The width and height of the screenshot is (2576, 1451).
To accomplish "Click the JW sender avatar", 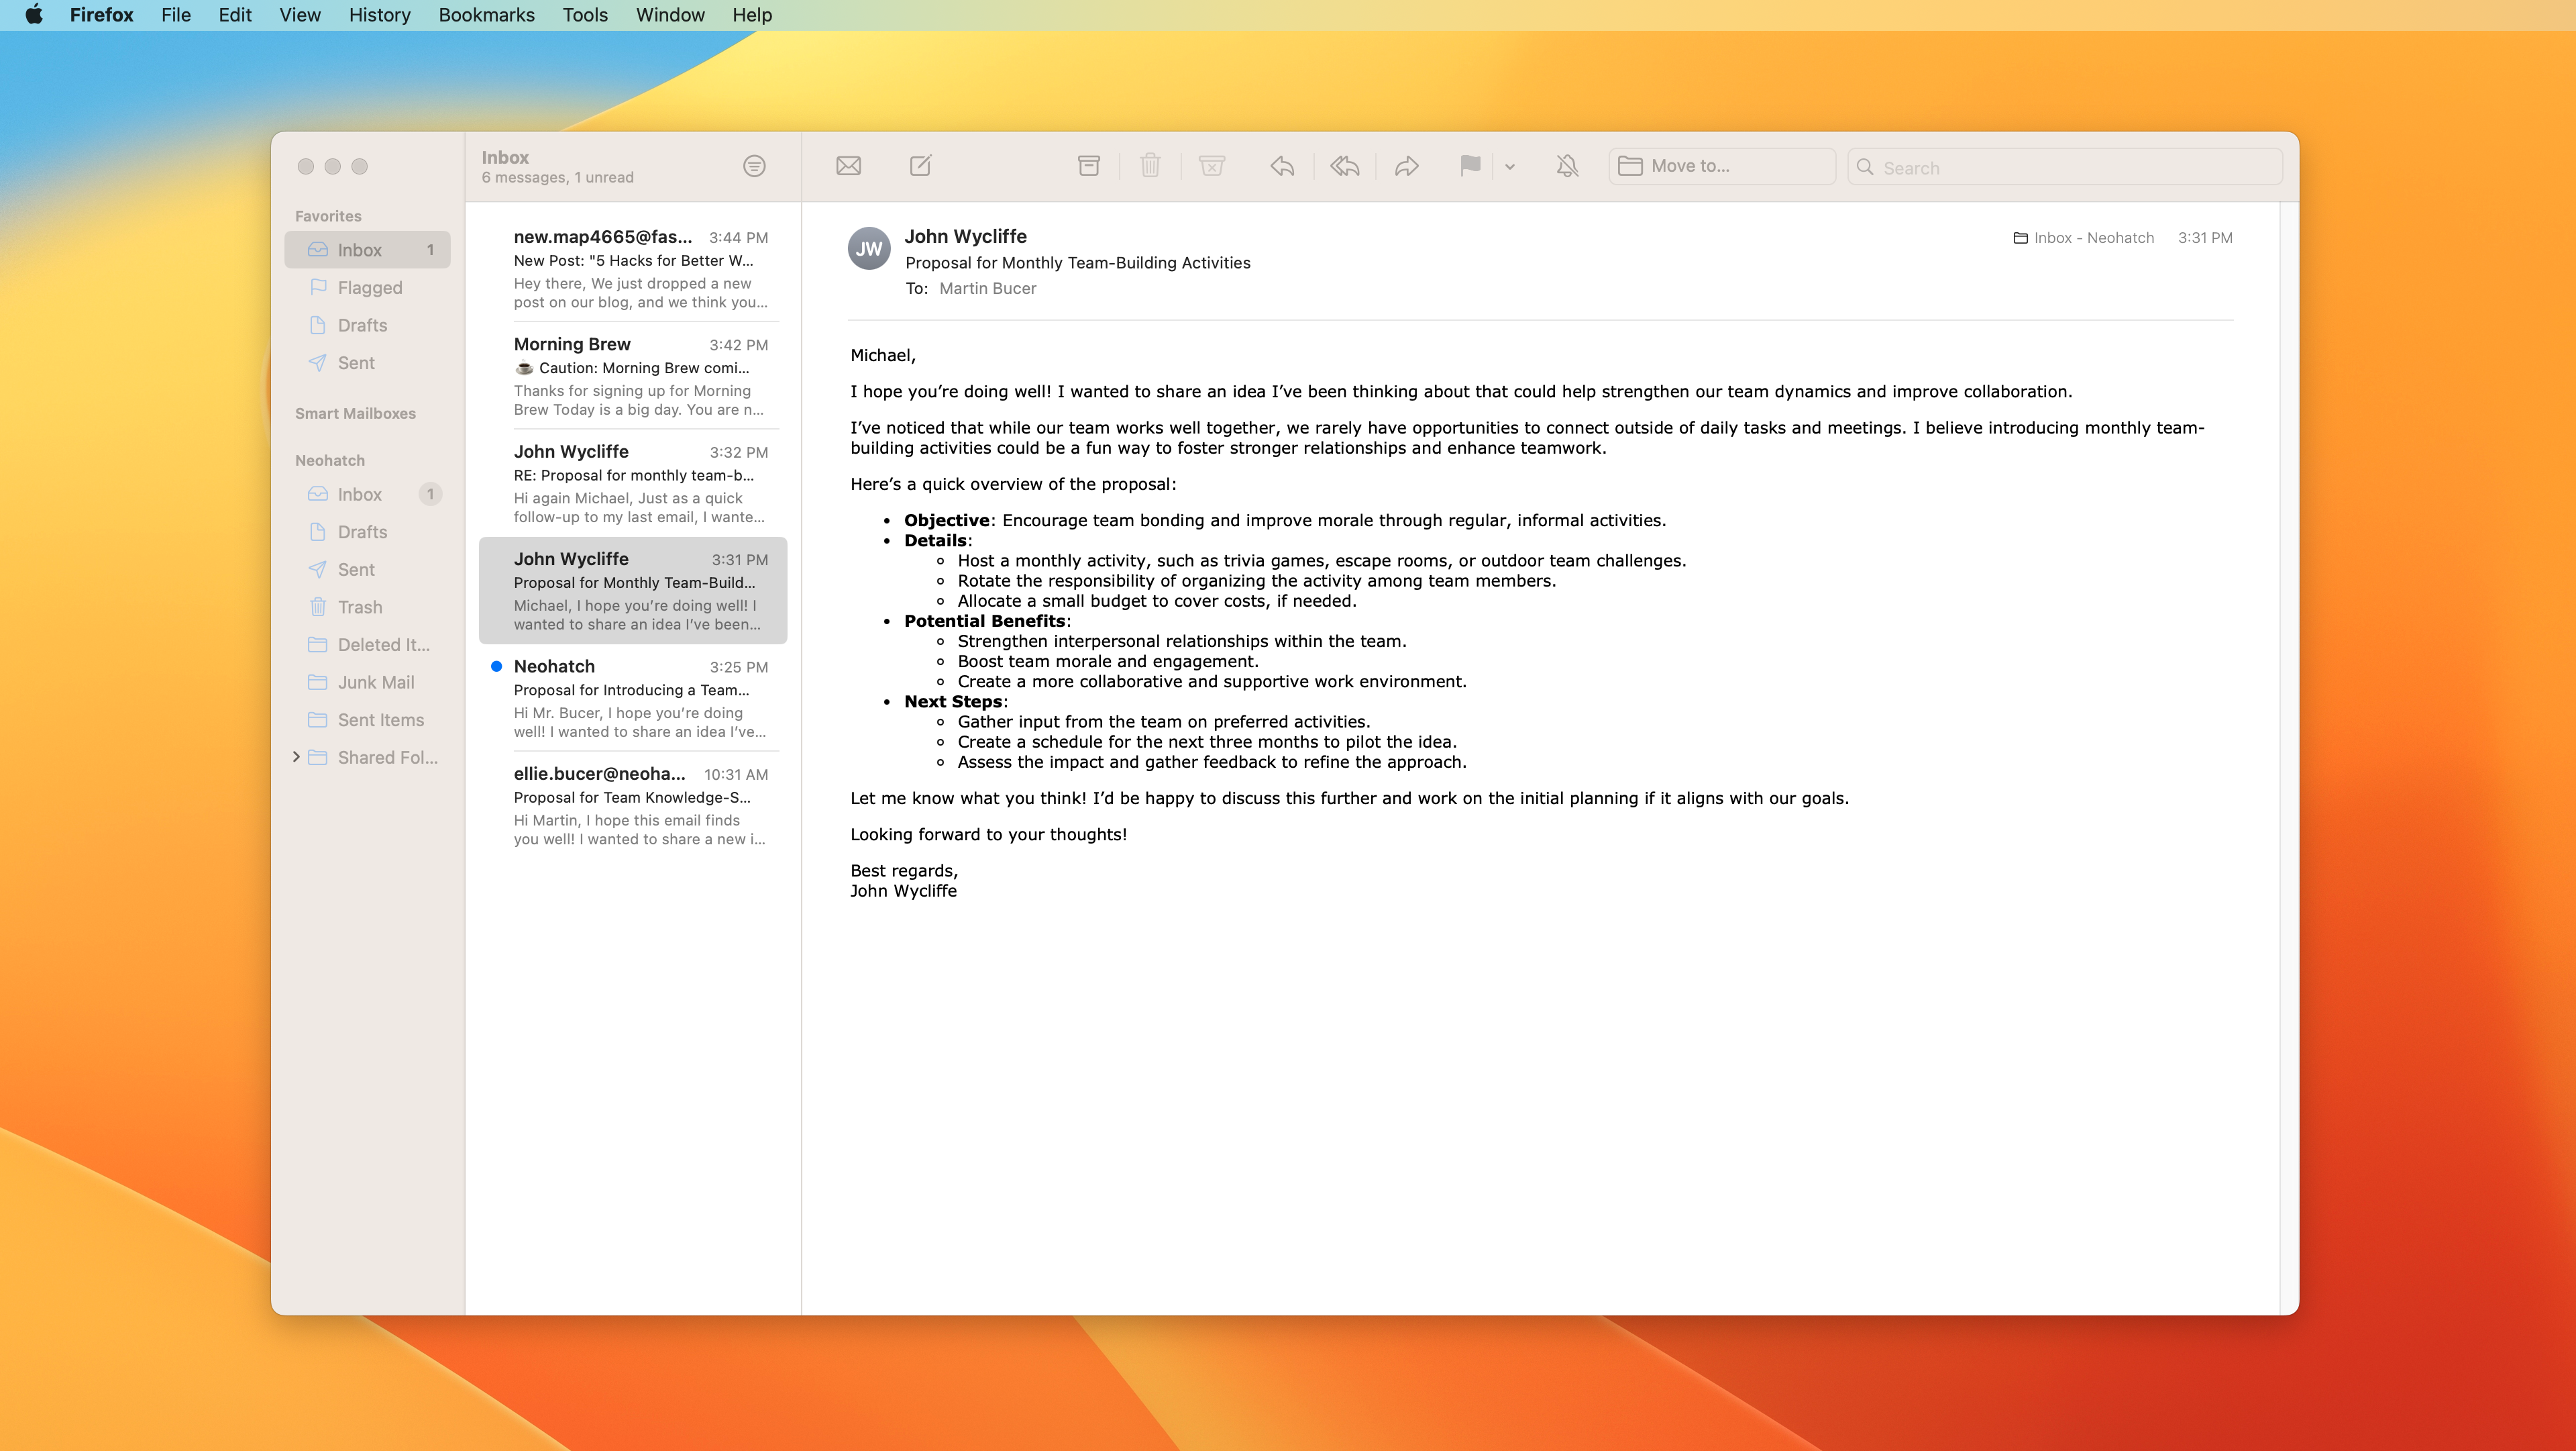I will (x=869, y=248).
